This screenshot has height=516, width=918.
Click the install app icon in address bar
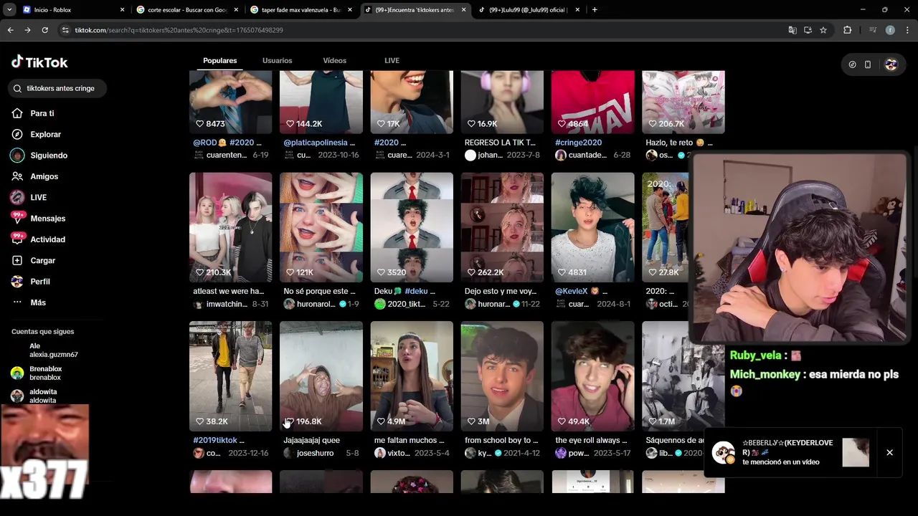tap(808, 30)
